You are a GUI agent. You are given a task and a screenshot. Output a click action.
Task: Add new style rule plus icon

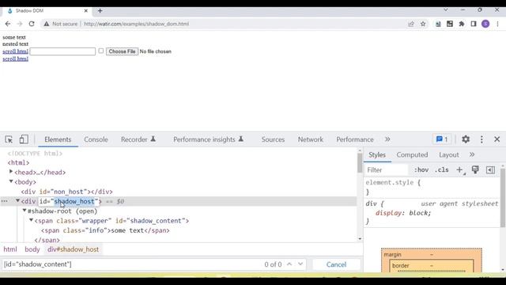[x=459, y=169]
